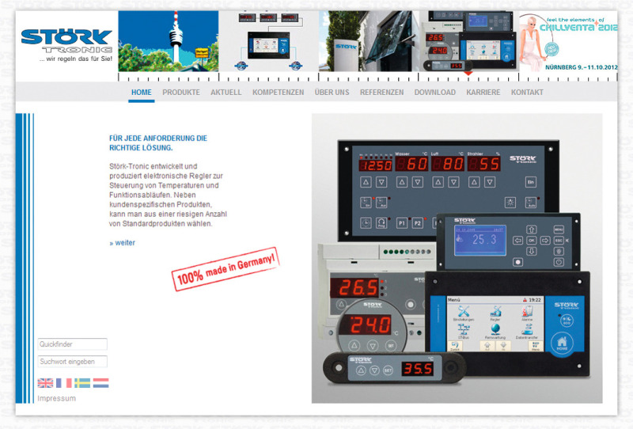This screenshot has width=633, height=429.
Task: Select the French flag language icon
Action: tap(64, 383)
